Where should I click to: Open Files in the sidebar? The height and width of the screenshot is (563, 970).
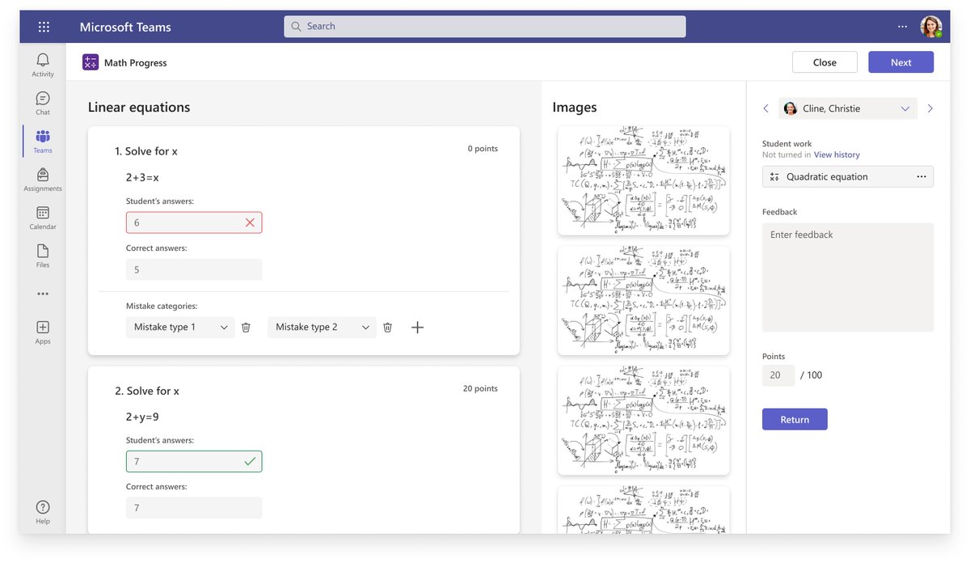tap(43, 255)
